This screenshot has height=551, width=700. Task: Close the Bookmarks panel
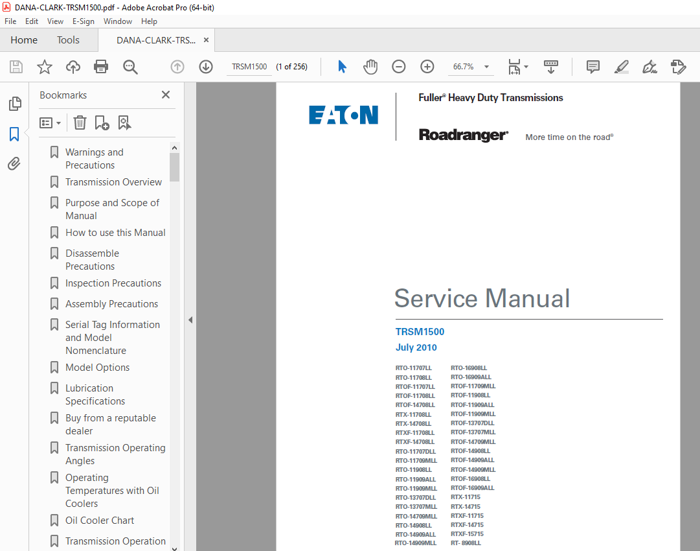(166, 95)
